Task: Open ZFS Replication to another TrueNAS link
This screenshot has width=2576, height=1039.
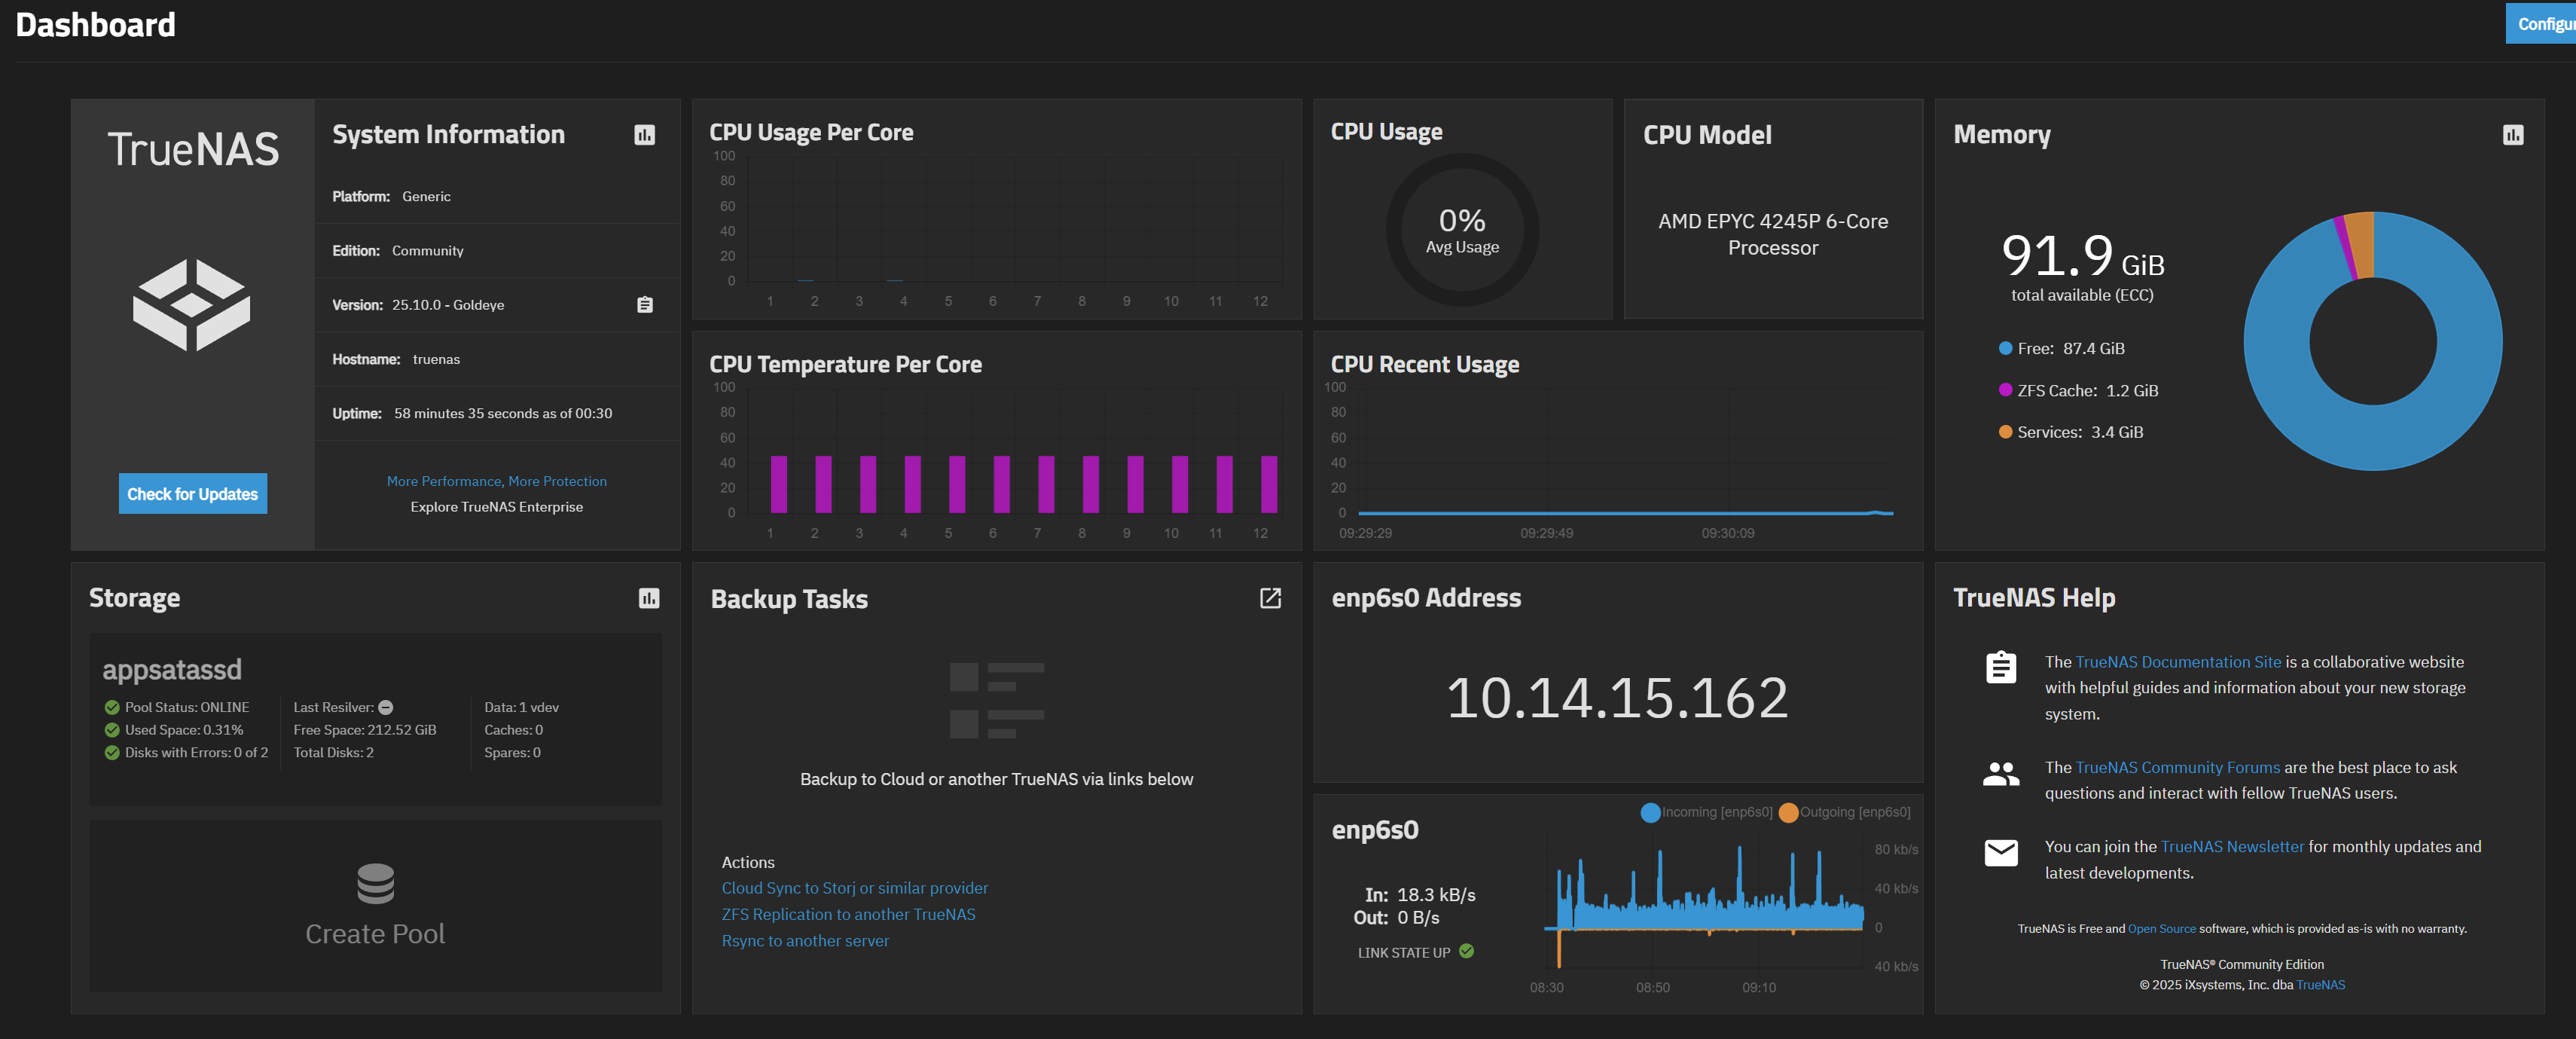Action: (848, 914)
